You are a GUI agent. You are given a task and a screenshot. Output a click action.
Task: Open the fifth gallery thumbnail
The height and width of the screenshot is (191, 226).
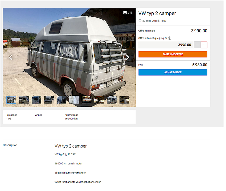point(62,100)
